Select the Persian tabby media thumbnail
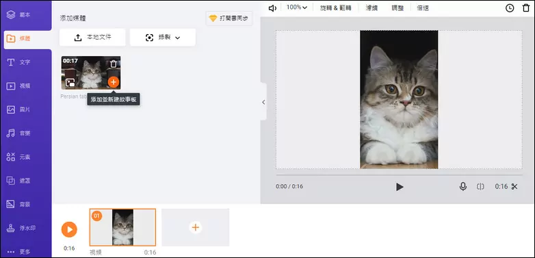 click(x=91, y=73)
